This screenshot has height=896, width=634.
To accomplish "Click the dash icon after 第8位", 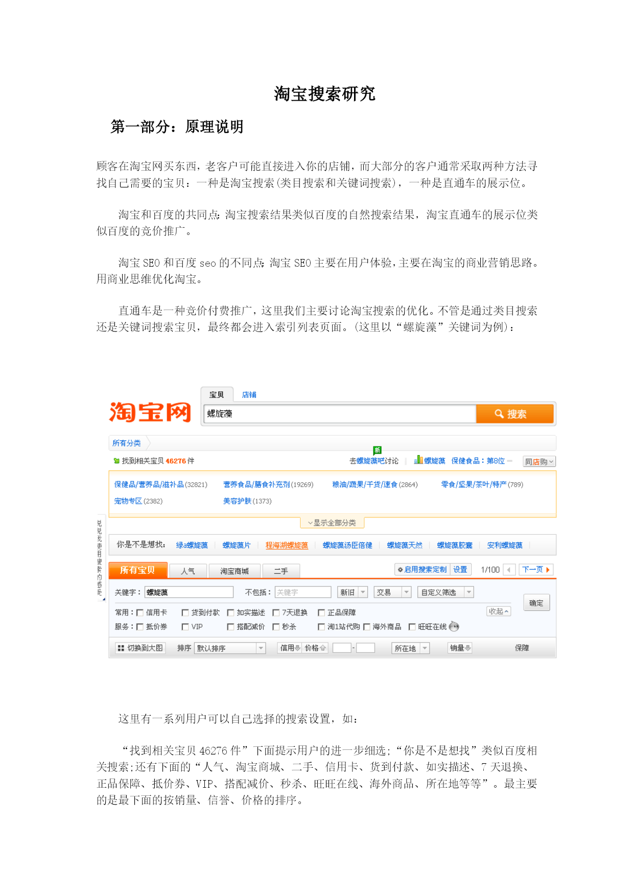I will point(509,461).
